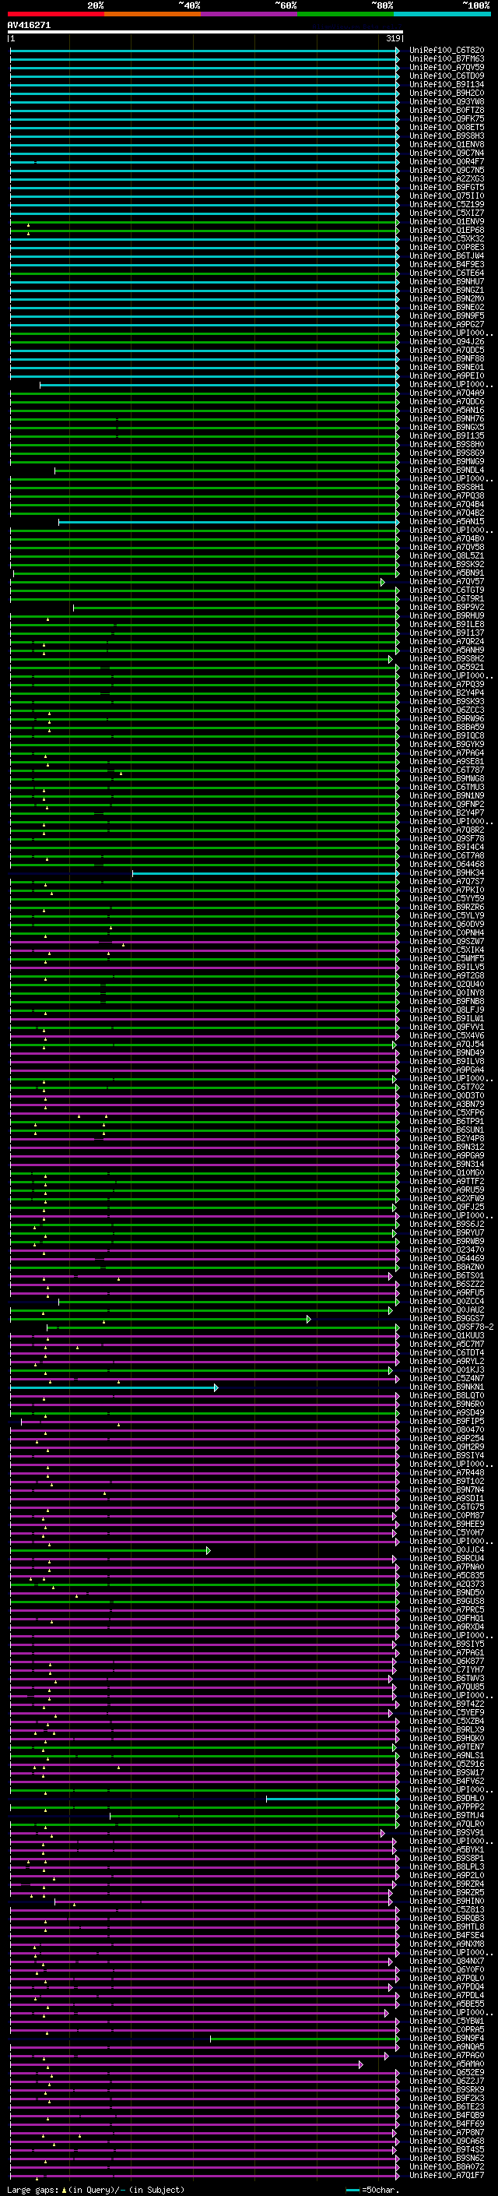Select hit label UniRef100_B9HK34
The image size is (498, 2196).
click(x=447, y=873)
